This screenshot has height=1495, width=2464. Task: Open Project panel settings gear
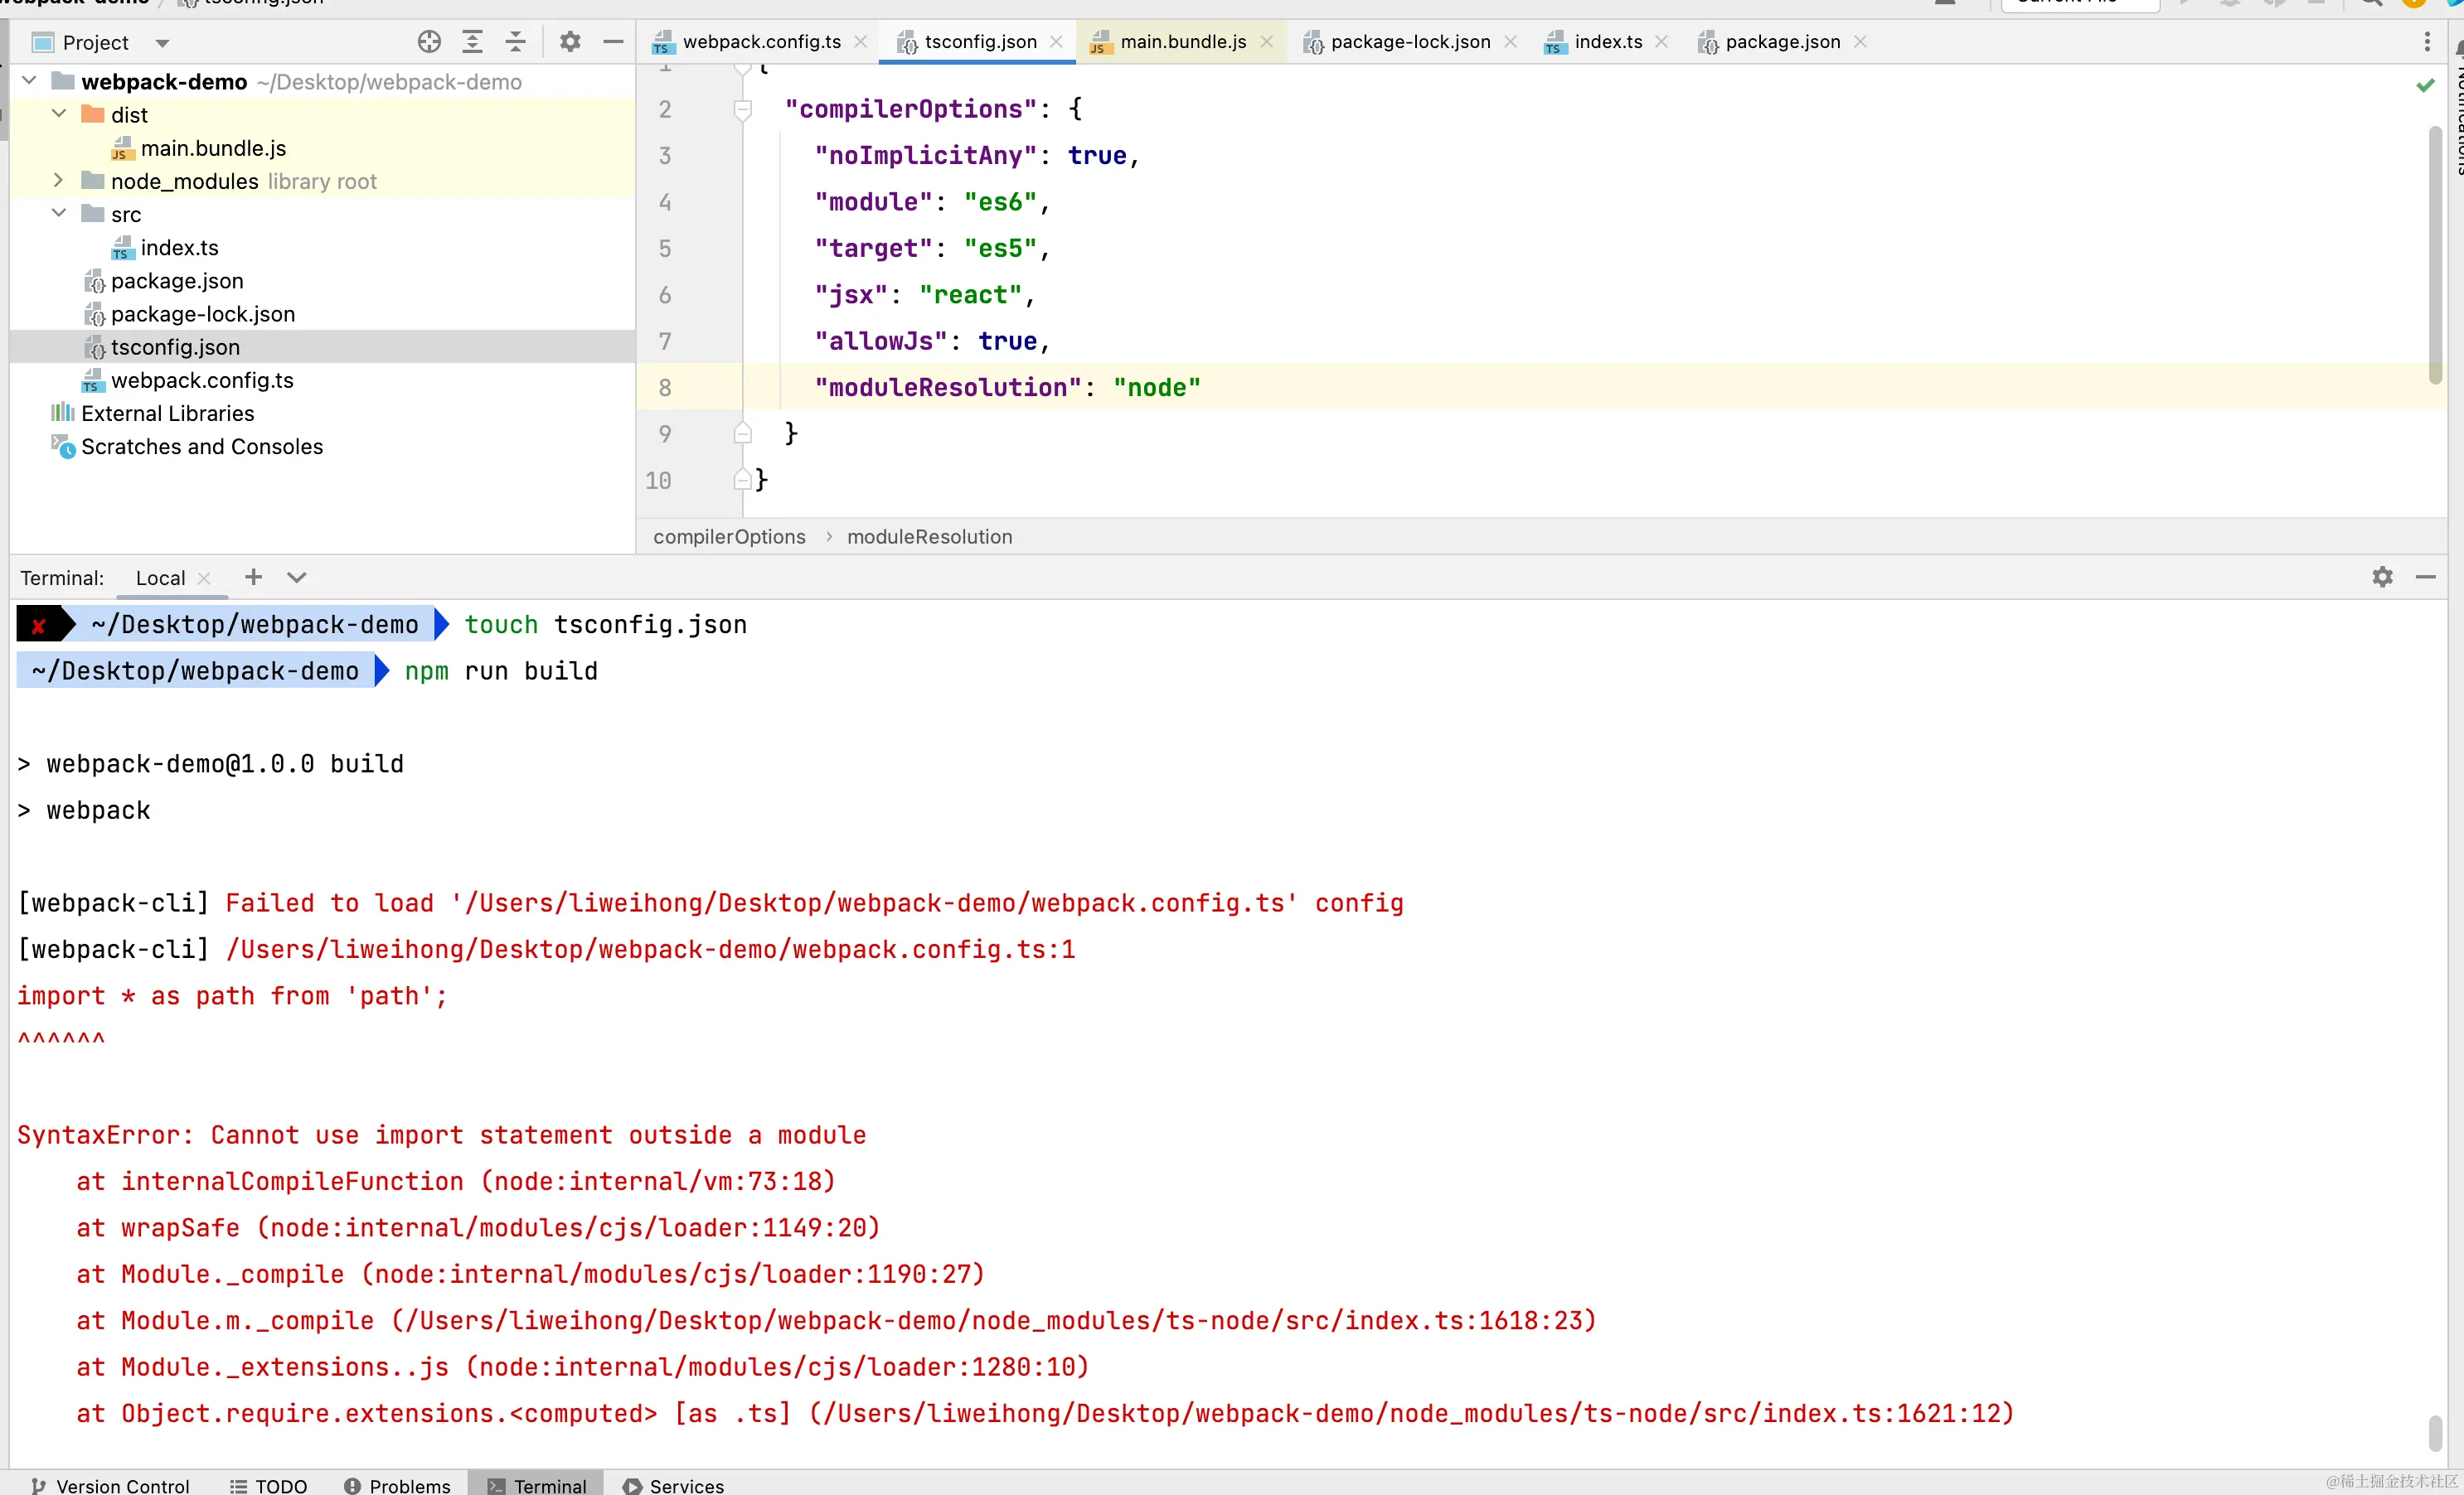(x=570, y=42)
